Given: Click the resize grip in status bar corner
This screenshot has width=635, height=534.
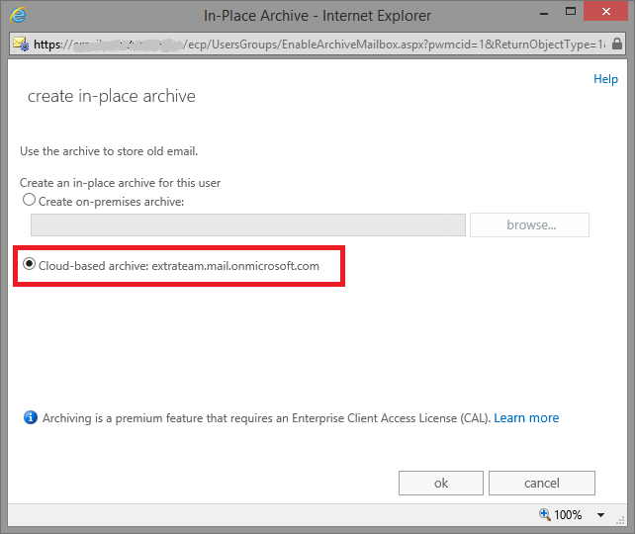Looking at the screenshot, I should pyautogui.click(x=624, y=524).
